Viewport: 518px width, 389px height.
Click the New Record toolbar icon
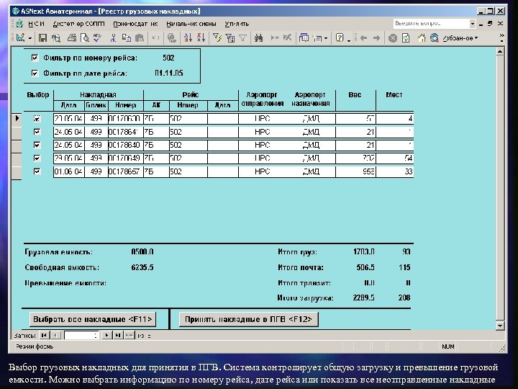275,38
